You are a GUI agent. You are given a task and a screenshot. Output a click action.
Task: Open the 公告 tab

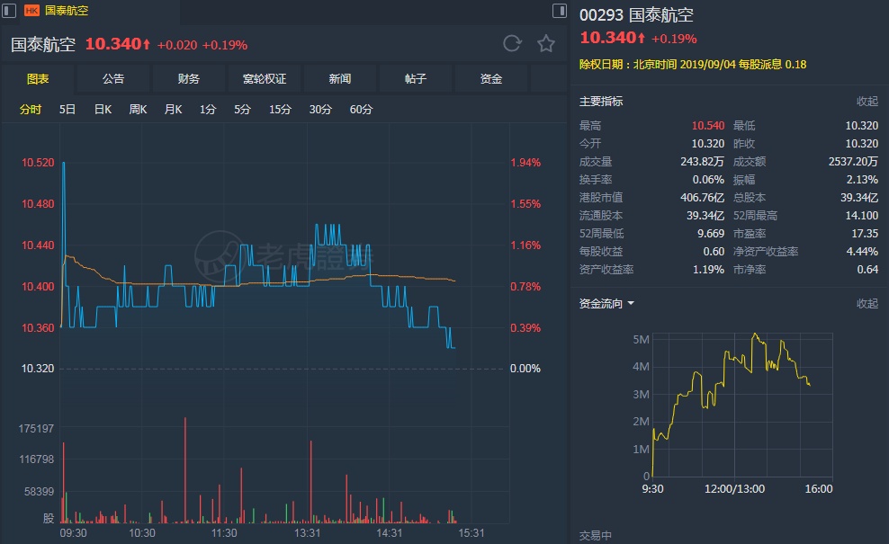(113, 79)
